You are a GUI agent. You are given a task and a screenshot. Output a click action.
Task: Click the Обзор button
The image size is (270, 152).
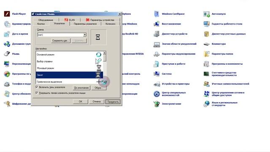coord(98,88)
